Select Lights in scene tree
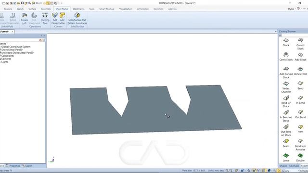308x173 pixels. click(x=5, y=62)
